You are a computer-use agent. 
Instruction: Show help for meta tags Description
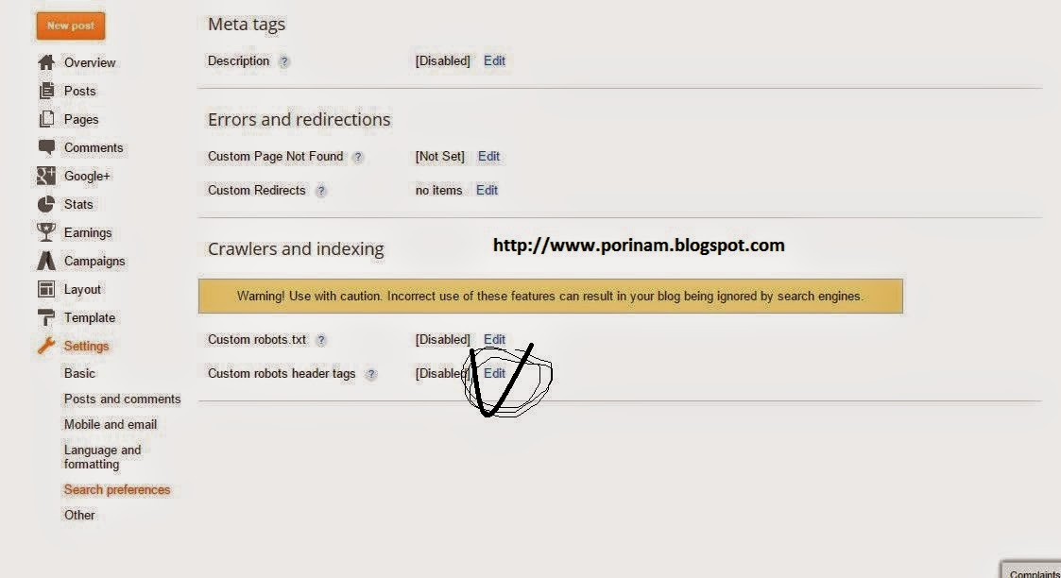tap(284, 61)
